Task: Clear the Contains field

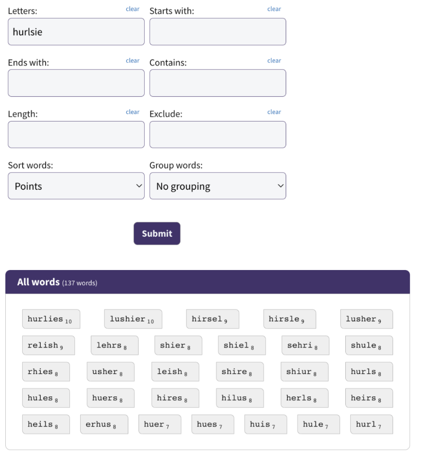Action: (x=274, y=60)
